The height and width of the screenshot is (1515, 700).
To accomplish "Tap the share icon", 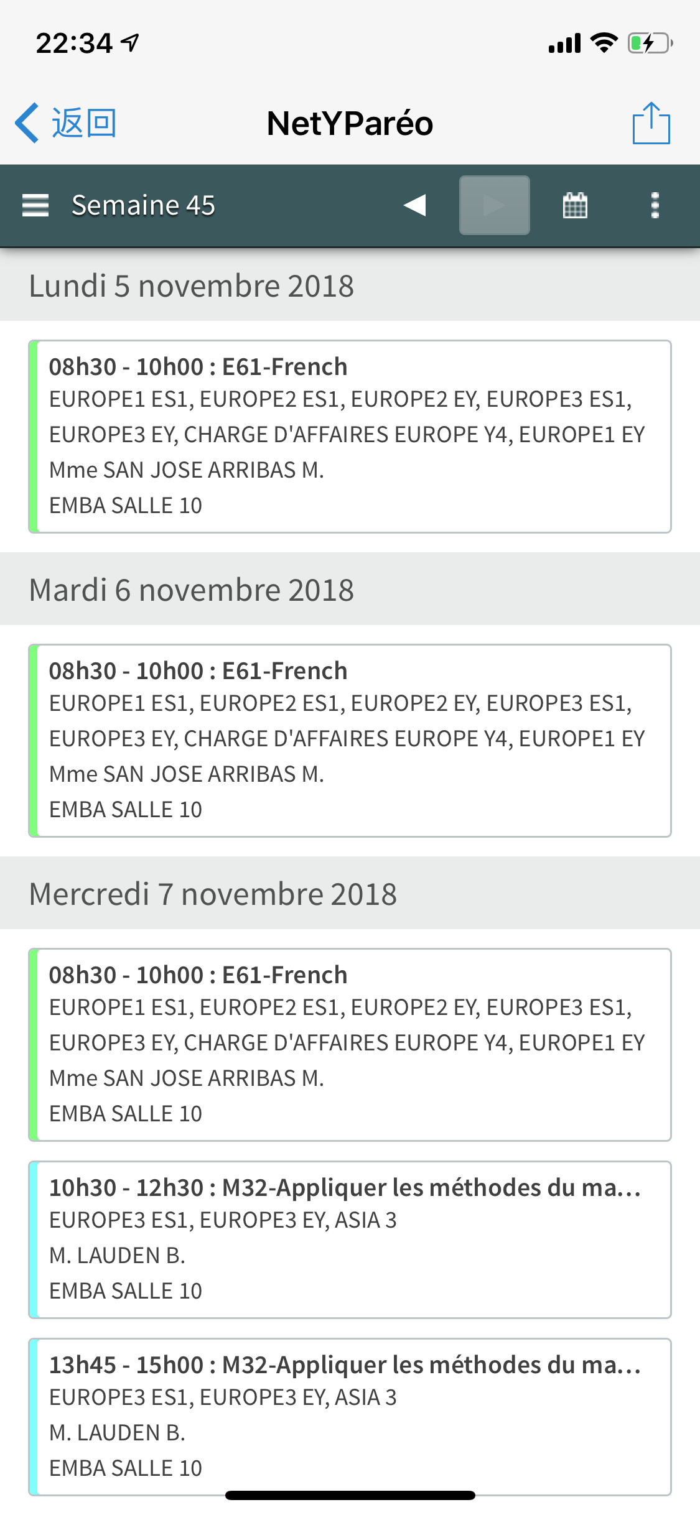I will pos(651,123).
